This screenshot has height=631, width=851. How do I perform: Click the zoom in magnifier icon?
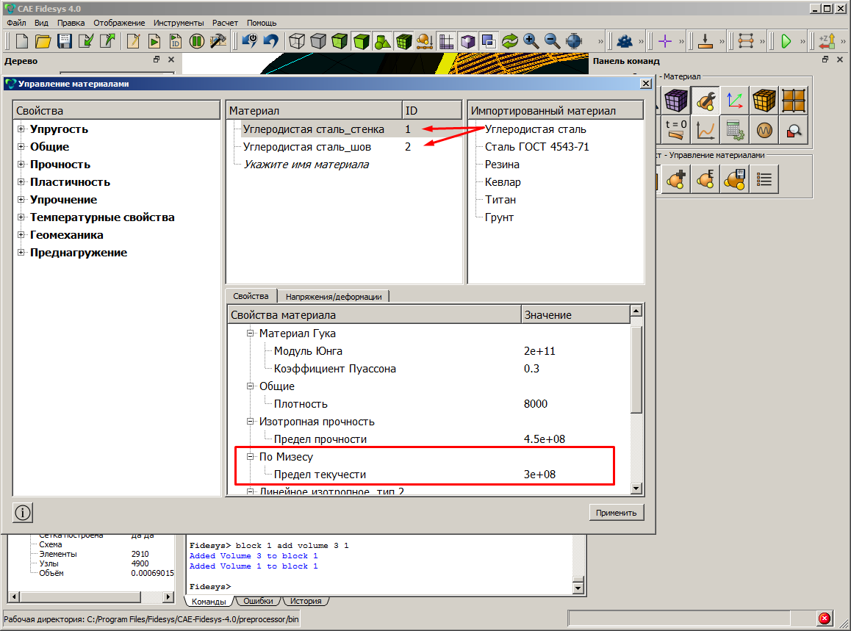tap(531, 41)
